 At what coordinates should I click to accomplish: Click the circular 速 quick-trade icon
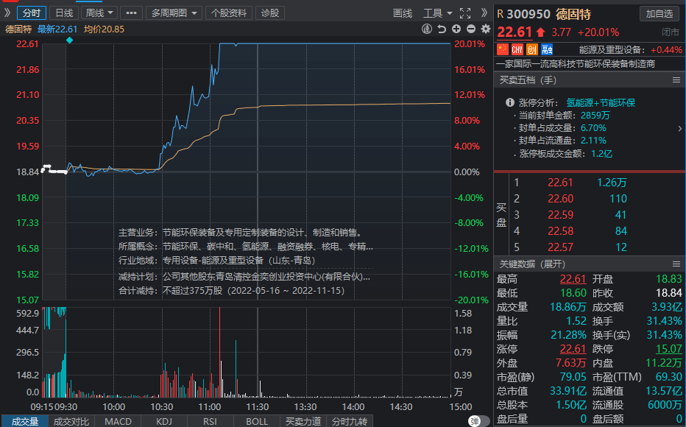coord(427,29)
